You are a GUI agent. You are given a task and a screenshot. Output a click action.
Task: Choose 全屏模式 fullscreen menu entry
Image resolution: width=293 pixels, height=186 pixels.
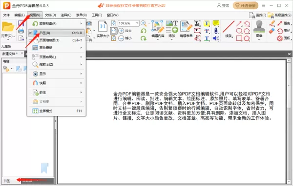(57, 111)
